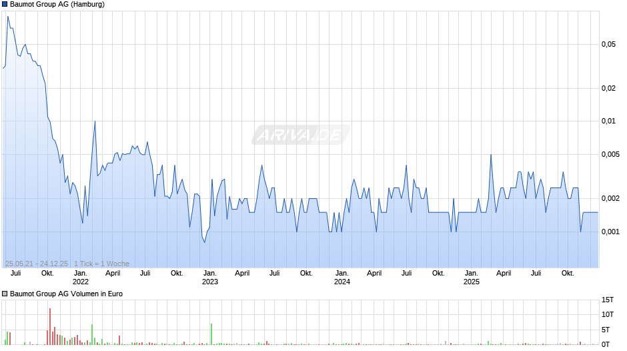Click the price axis label 0,005

(x=610, y=155)
